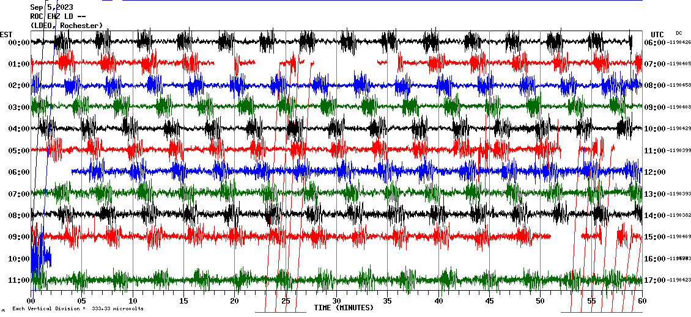Select the 02:00 EST time label
Image resolution: width=691 pixels, height=317 pixels.
tap(18, 86)
